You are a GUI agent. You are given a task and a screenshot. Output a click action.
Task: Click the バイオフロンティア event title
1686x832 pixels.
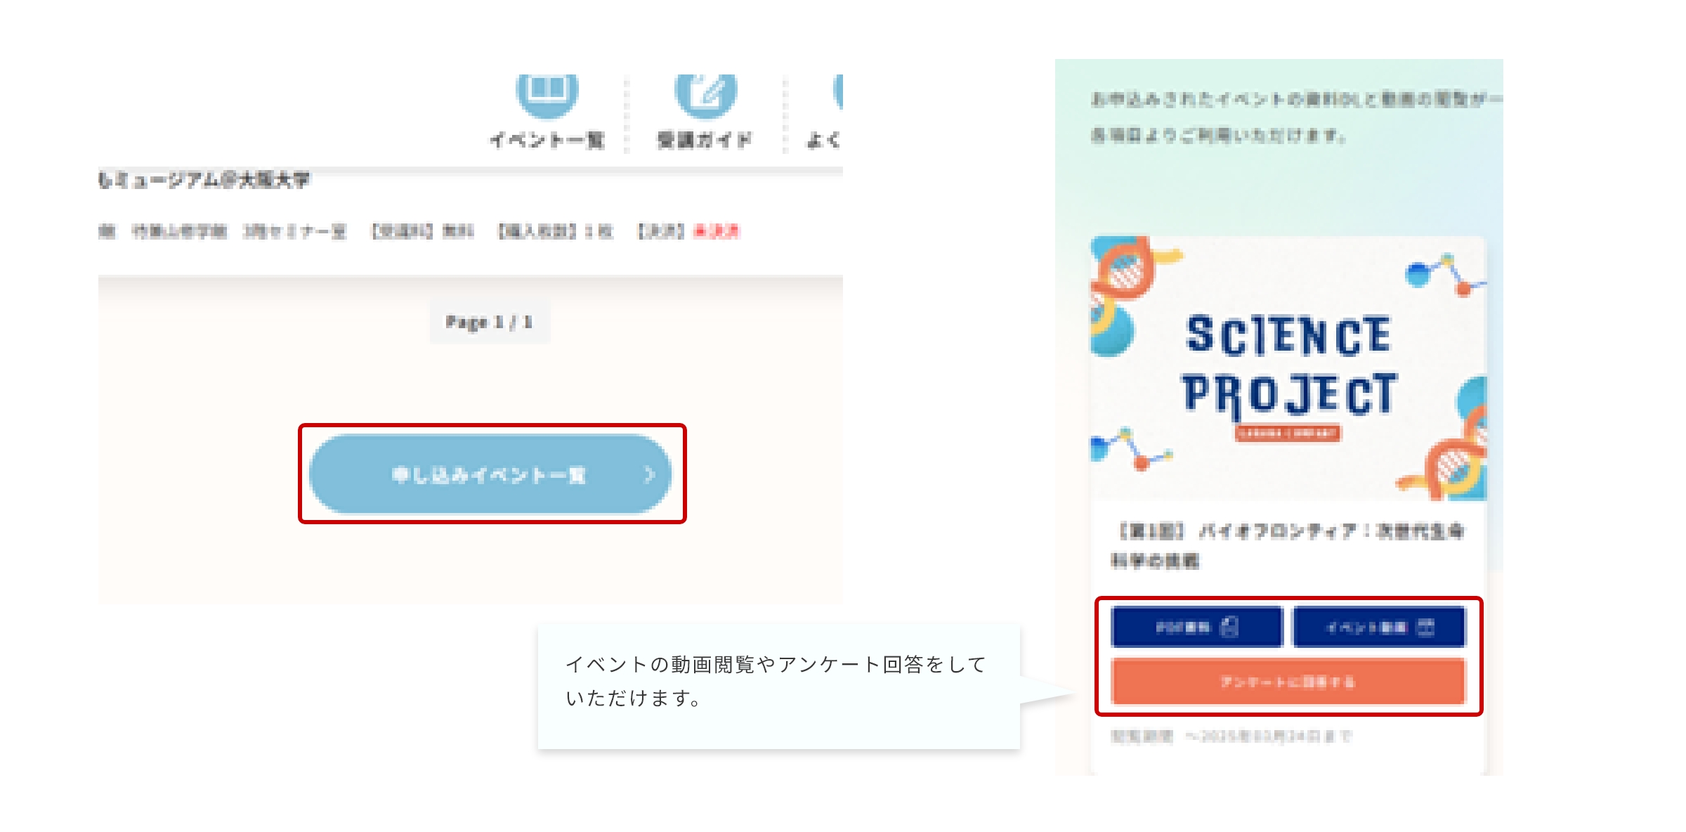(x=1288, y=545)
